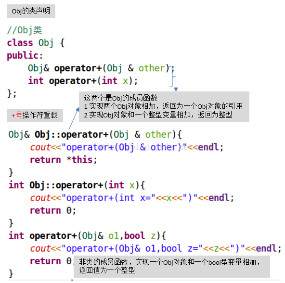
Task: Click the cout line printing "operator+(Obj& o1,bool z="
Action: [155, 248]
